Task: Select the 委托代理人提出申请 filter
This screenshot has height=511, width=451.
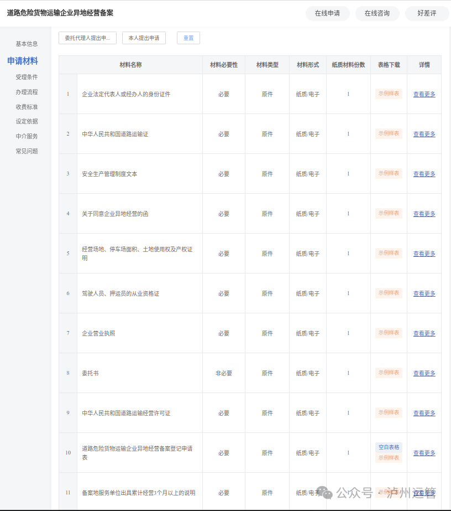Action: 87,38
